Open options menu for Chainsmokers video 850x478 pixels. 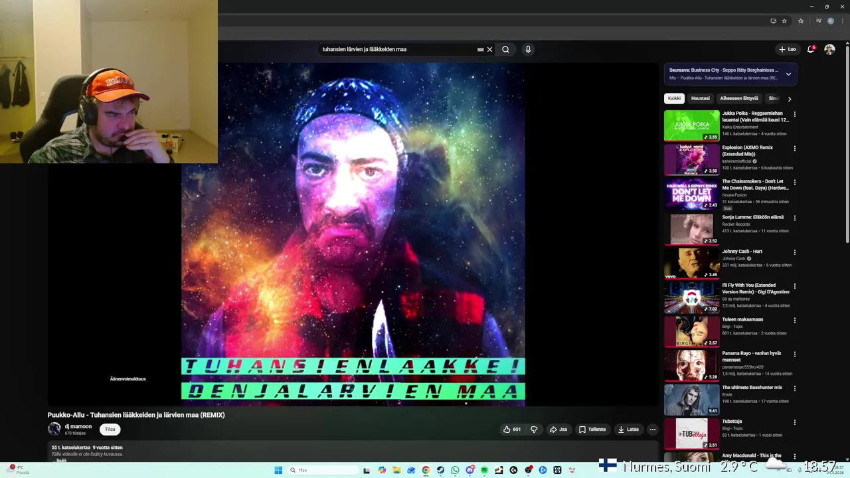point(795,183)
